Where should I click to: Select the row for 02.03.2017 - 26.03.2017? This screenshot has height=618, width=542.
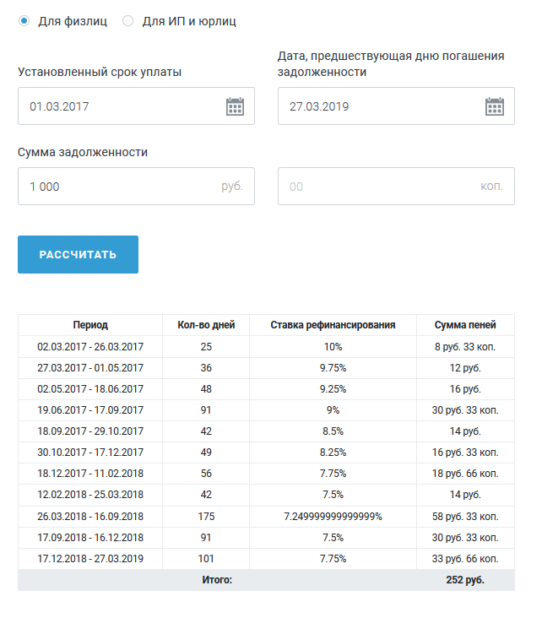coord(266,347)
